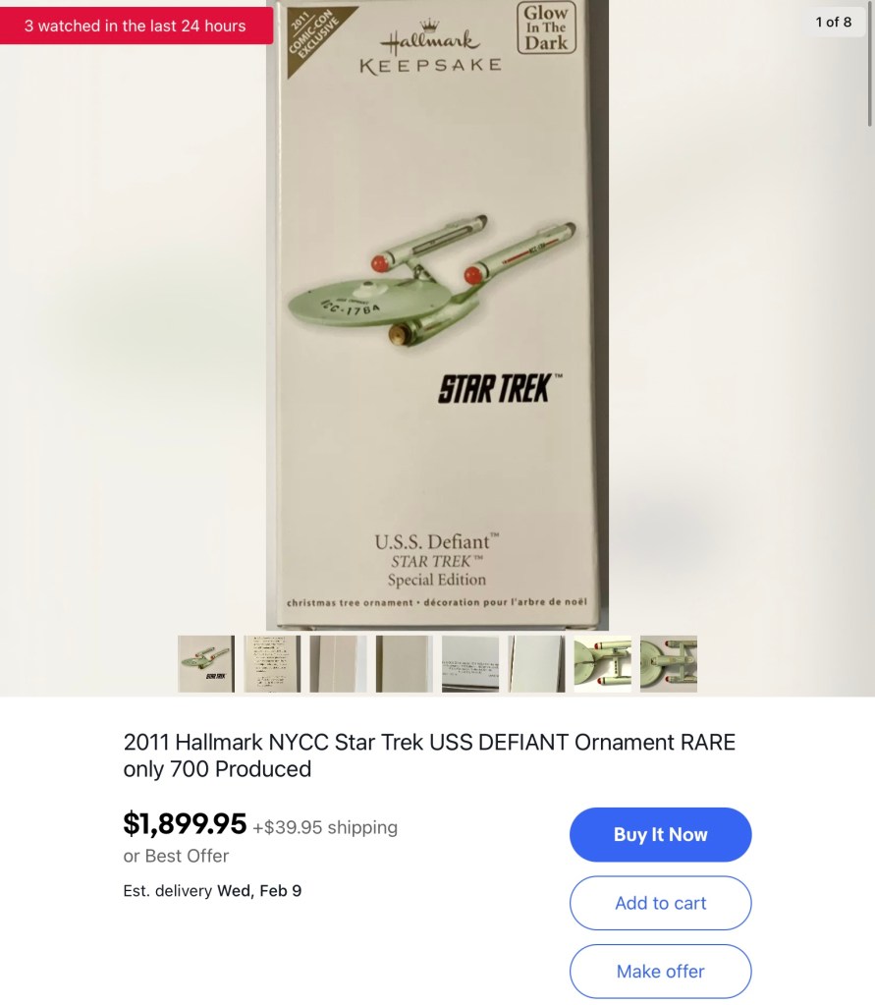Screen dimensions: 875x1005
Task: Click the $1,899.95 price text
Action: pyautogui.click(x=185, y=823)
